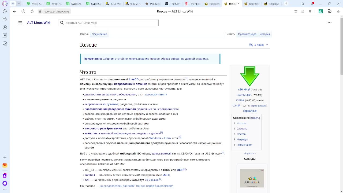Open the не поддавайтесь панике link
Screen dimensions: 343x193
click(x=117, y=186)
